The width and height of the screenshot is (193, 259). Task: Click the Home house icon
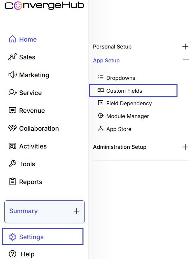pyautogui.click(x=13, y=39)
